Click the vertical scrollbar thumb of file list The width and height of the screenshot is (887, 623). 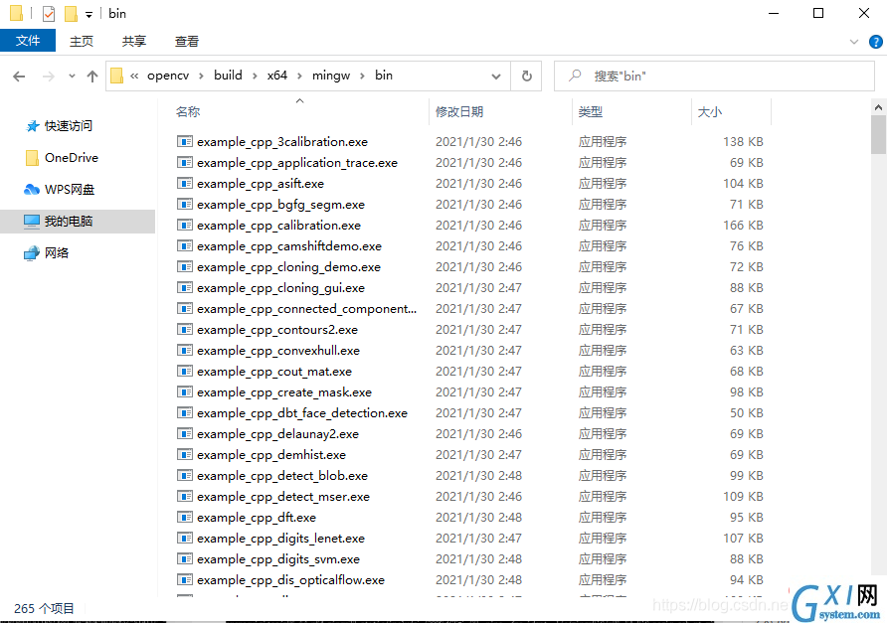click(x=878, y=134)
